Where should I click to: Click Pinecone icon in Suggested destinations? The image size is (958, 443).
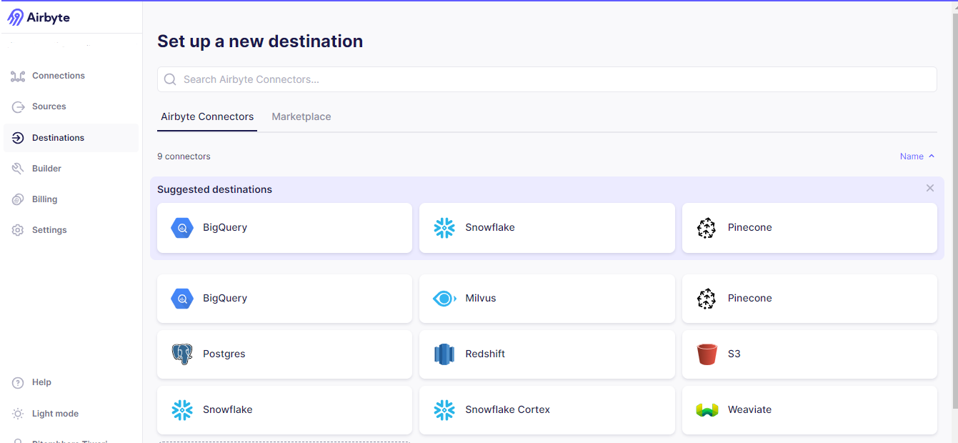707,228
